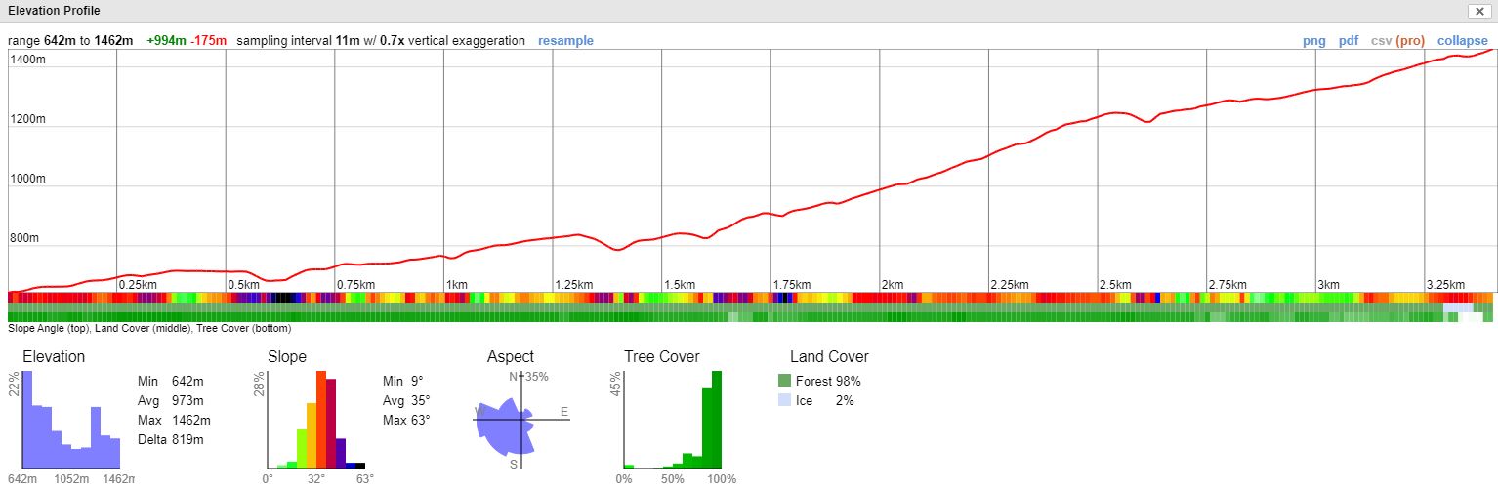
Task: Click the Elevation Profile title text
Action: (x=54, y=11)
